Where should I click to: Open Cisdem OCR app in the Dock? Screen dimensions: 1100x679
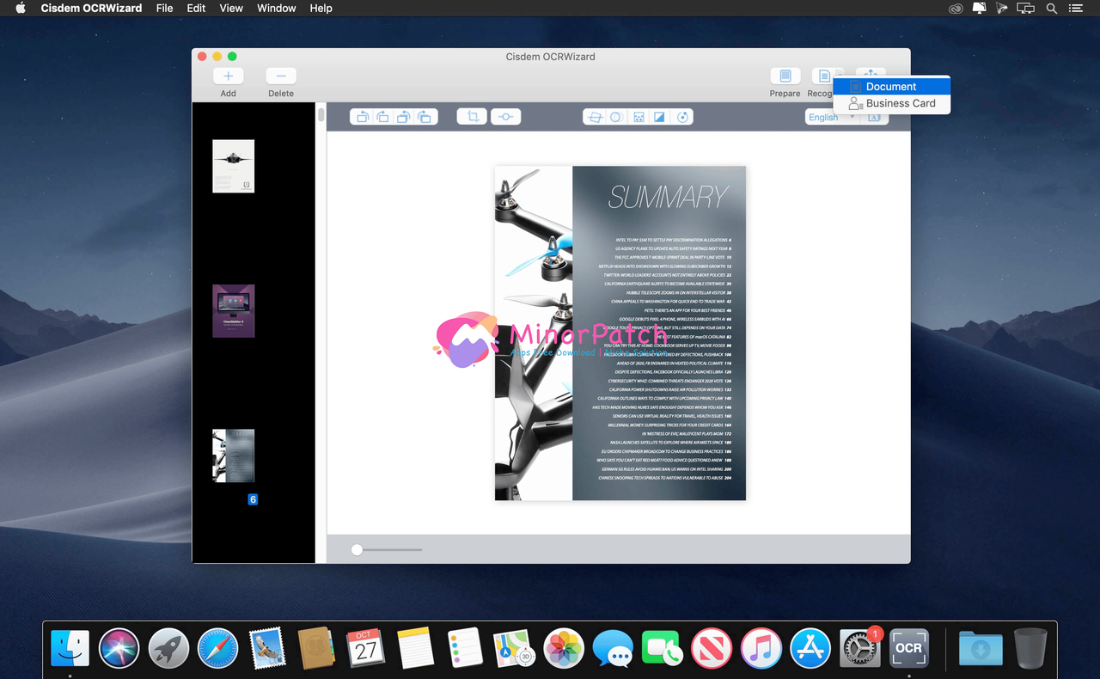(x=908, y=648)
